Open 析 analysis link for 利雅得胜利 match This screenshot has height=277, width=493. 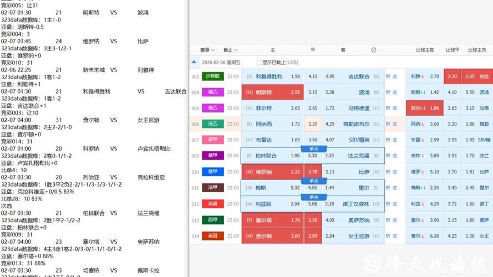(x=388, y=76)
